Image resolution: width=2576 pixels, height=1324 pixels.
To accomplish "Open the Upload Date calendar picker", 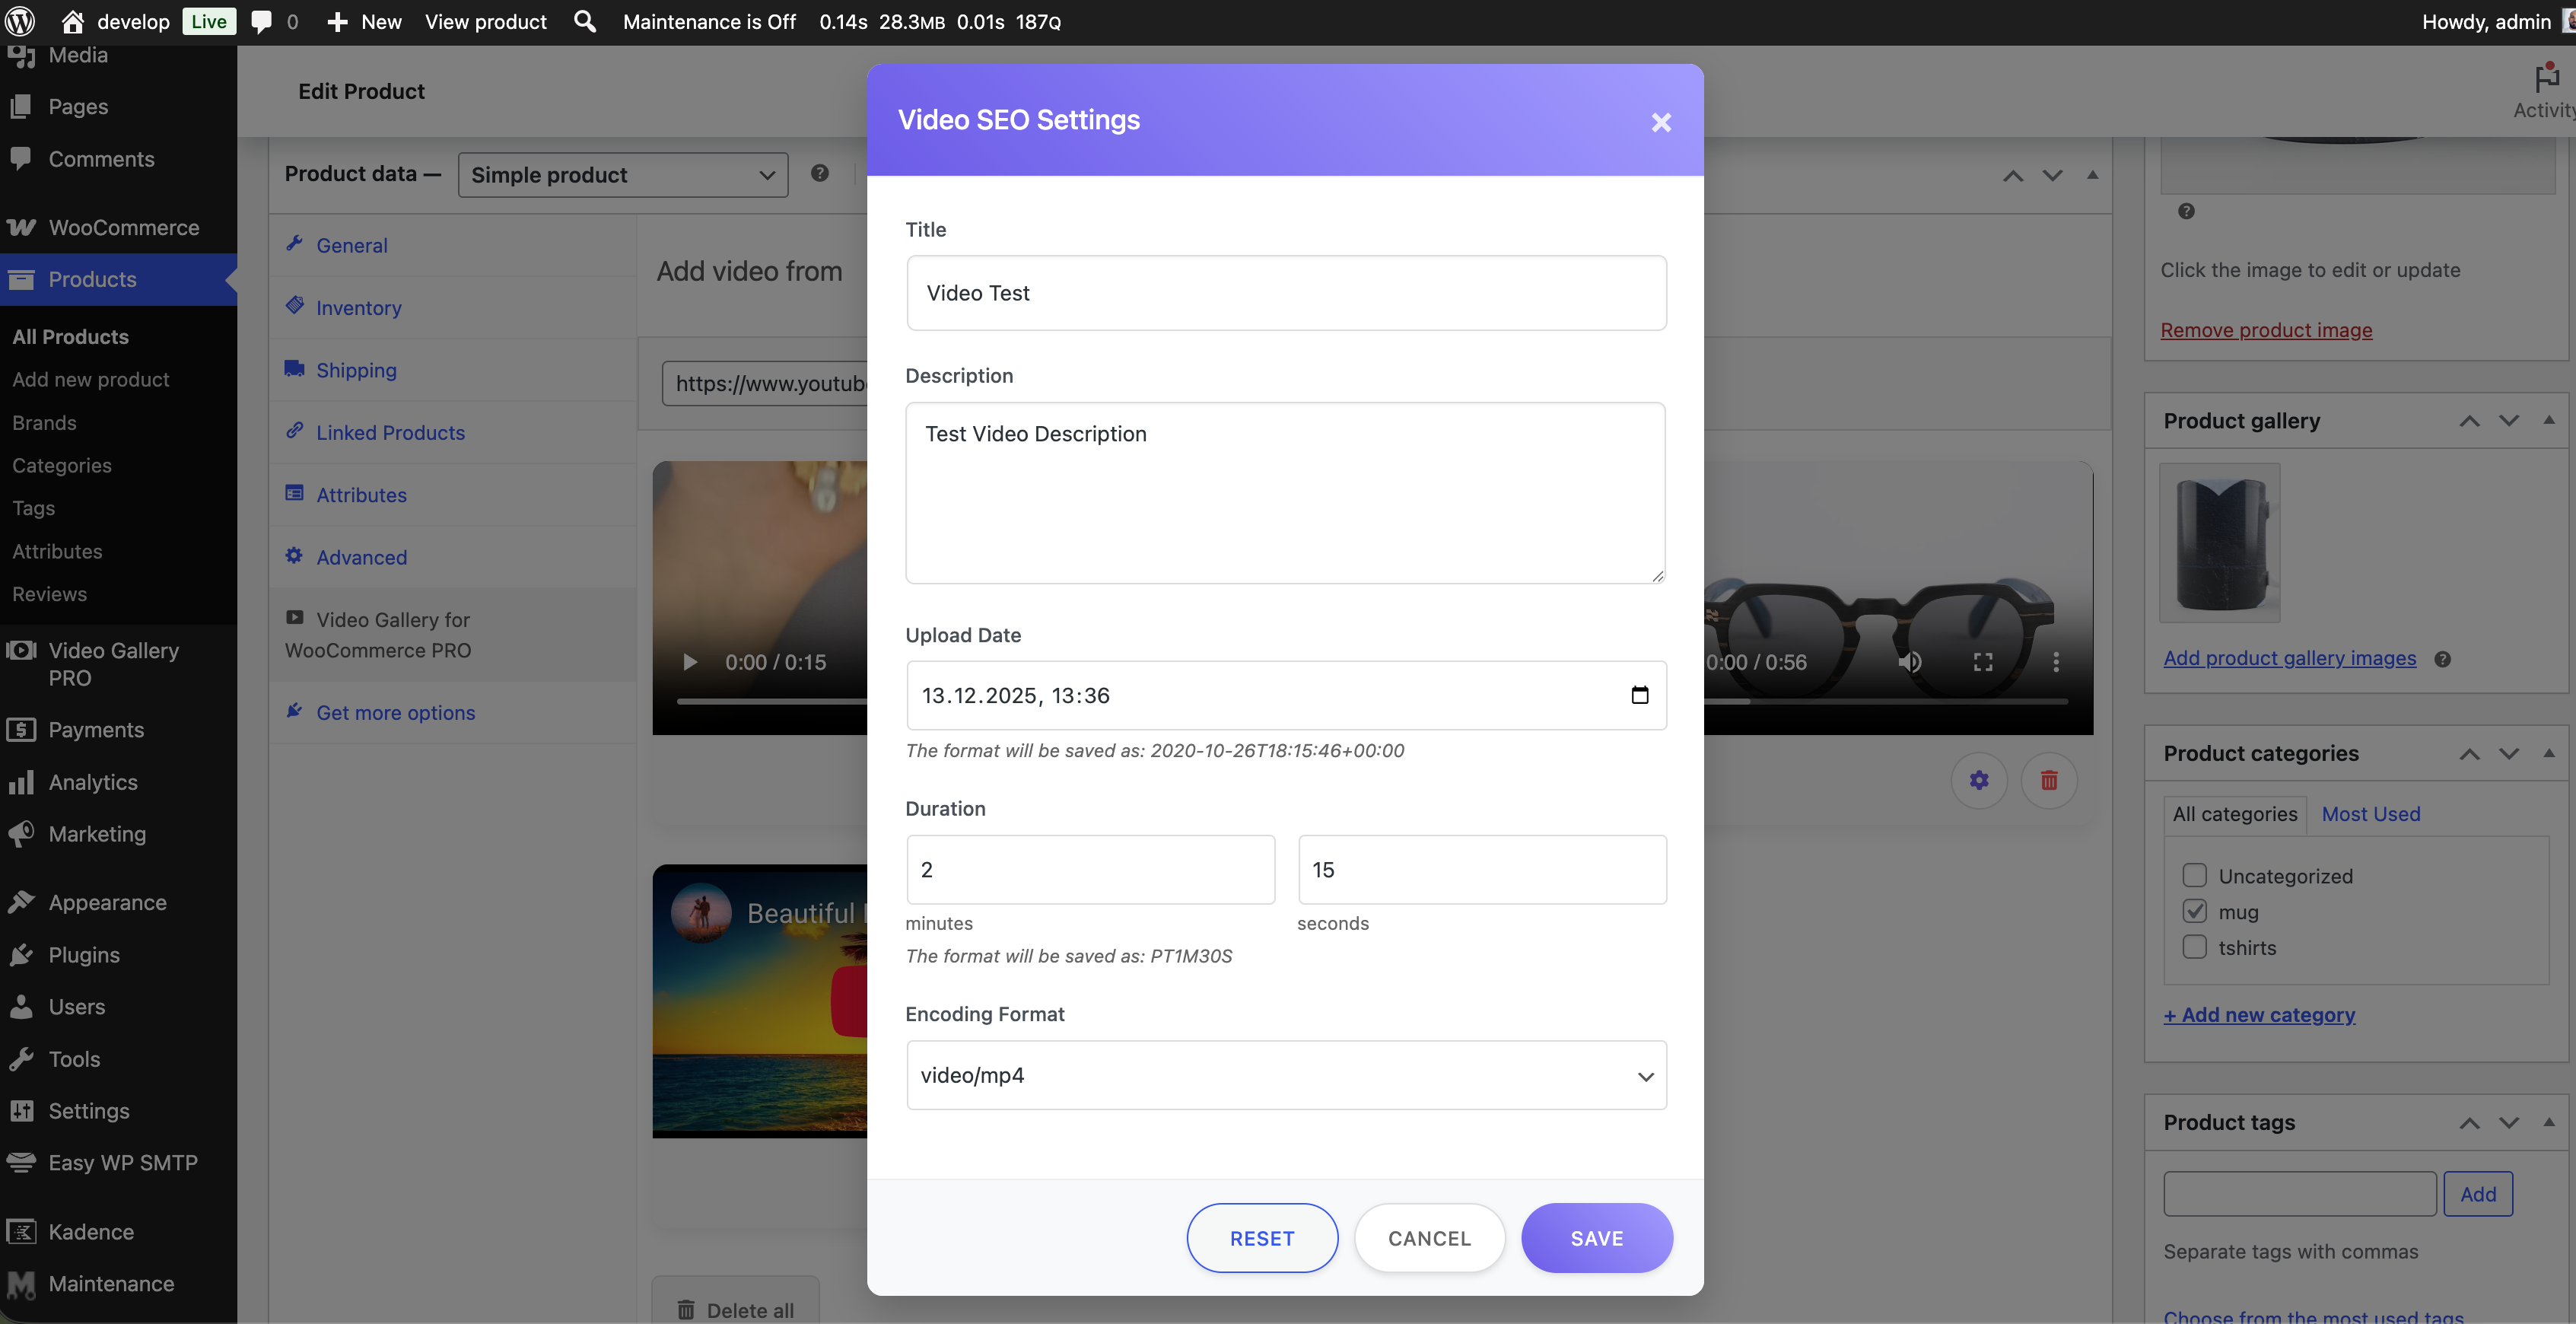I will pos(1639,695).
